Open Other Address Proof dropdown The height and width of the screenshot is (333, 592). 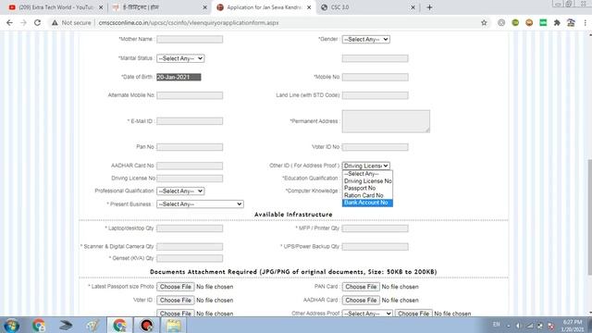tap(367, 314)
